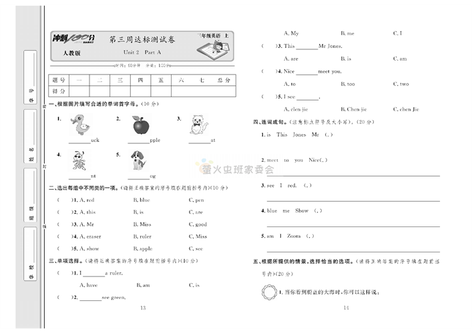The width and height of the screenshot is (472, 333).
Task: Select option 'A. Mr' in section two
Action: 87,224
